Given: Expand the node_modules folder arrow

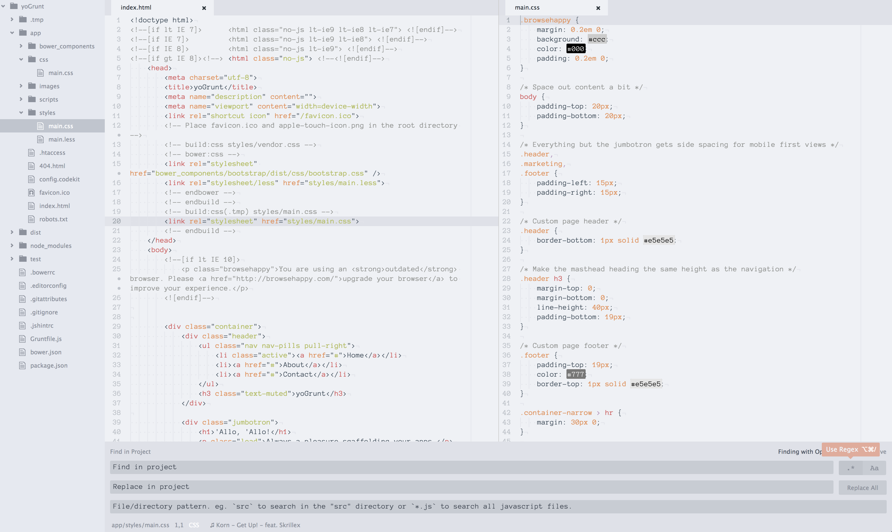Looking at the screenshot, I should [12, 246].
